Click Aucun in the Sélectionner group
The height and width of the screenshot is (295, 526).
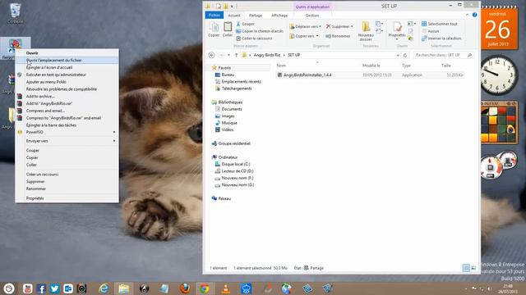(431, 31)
